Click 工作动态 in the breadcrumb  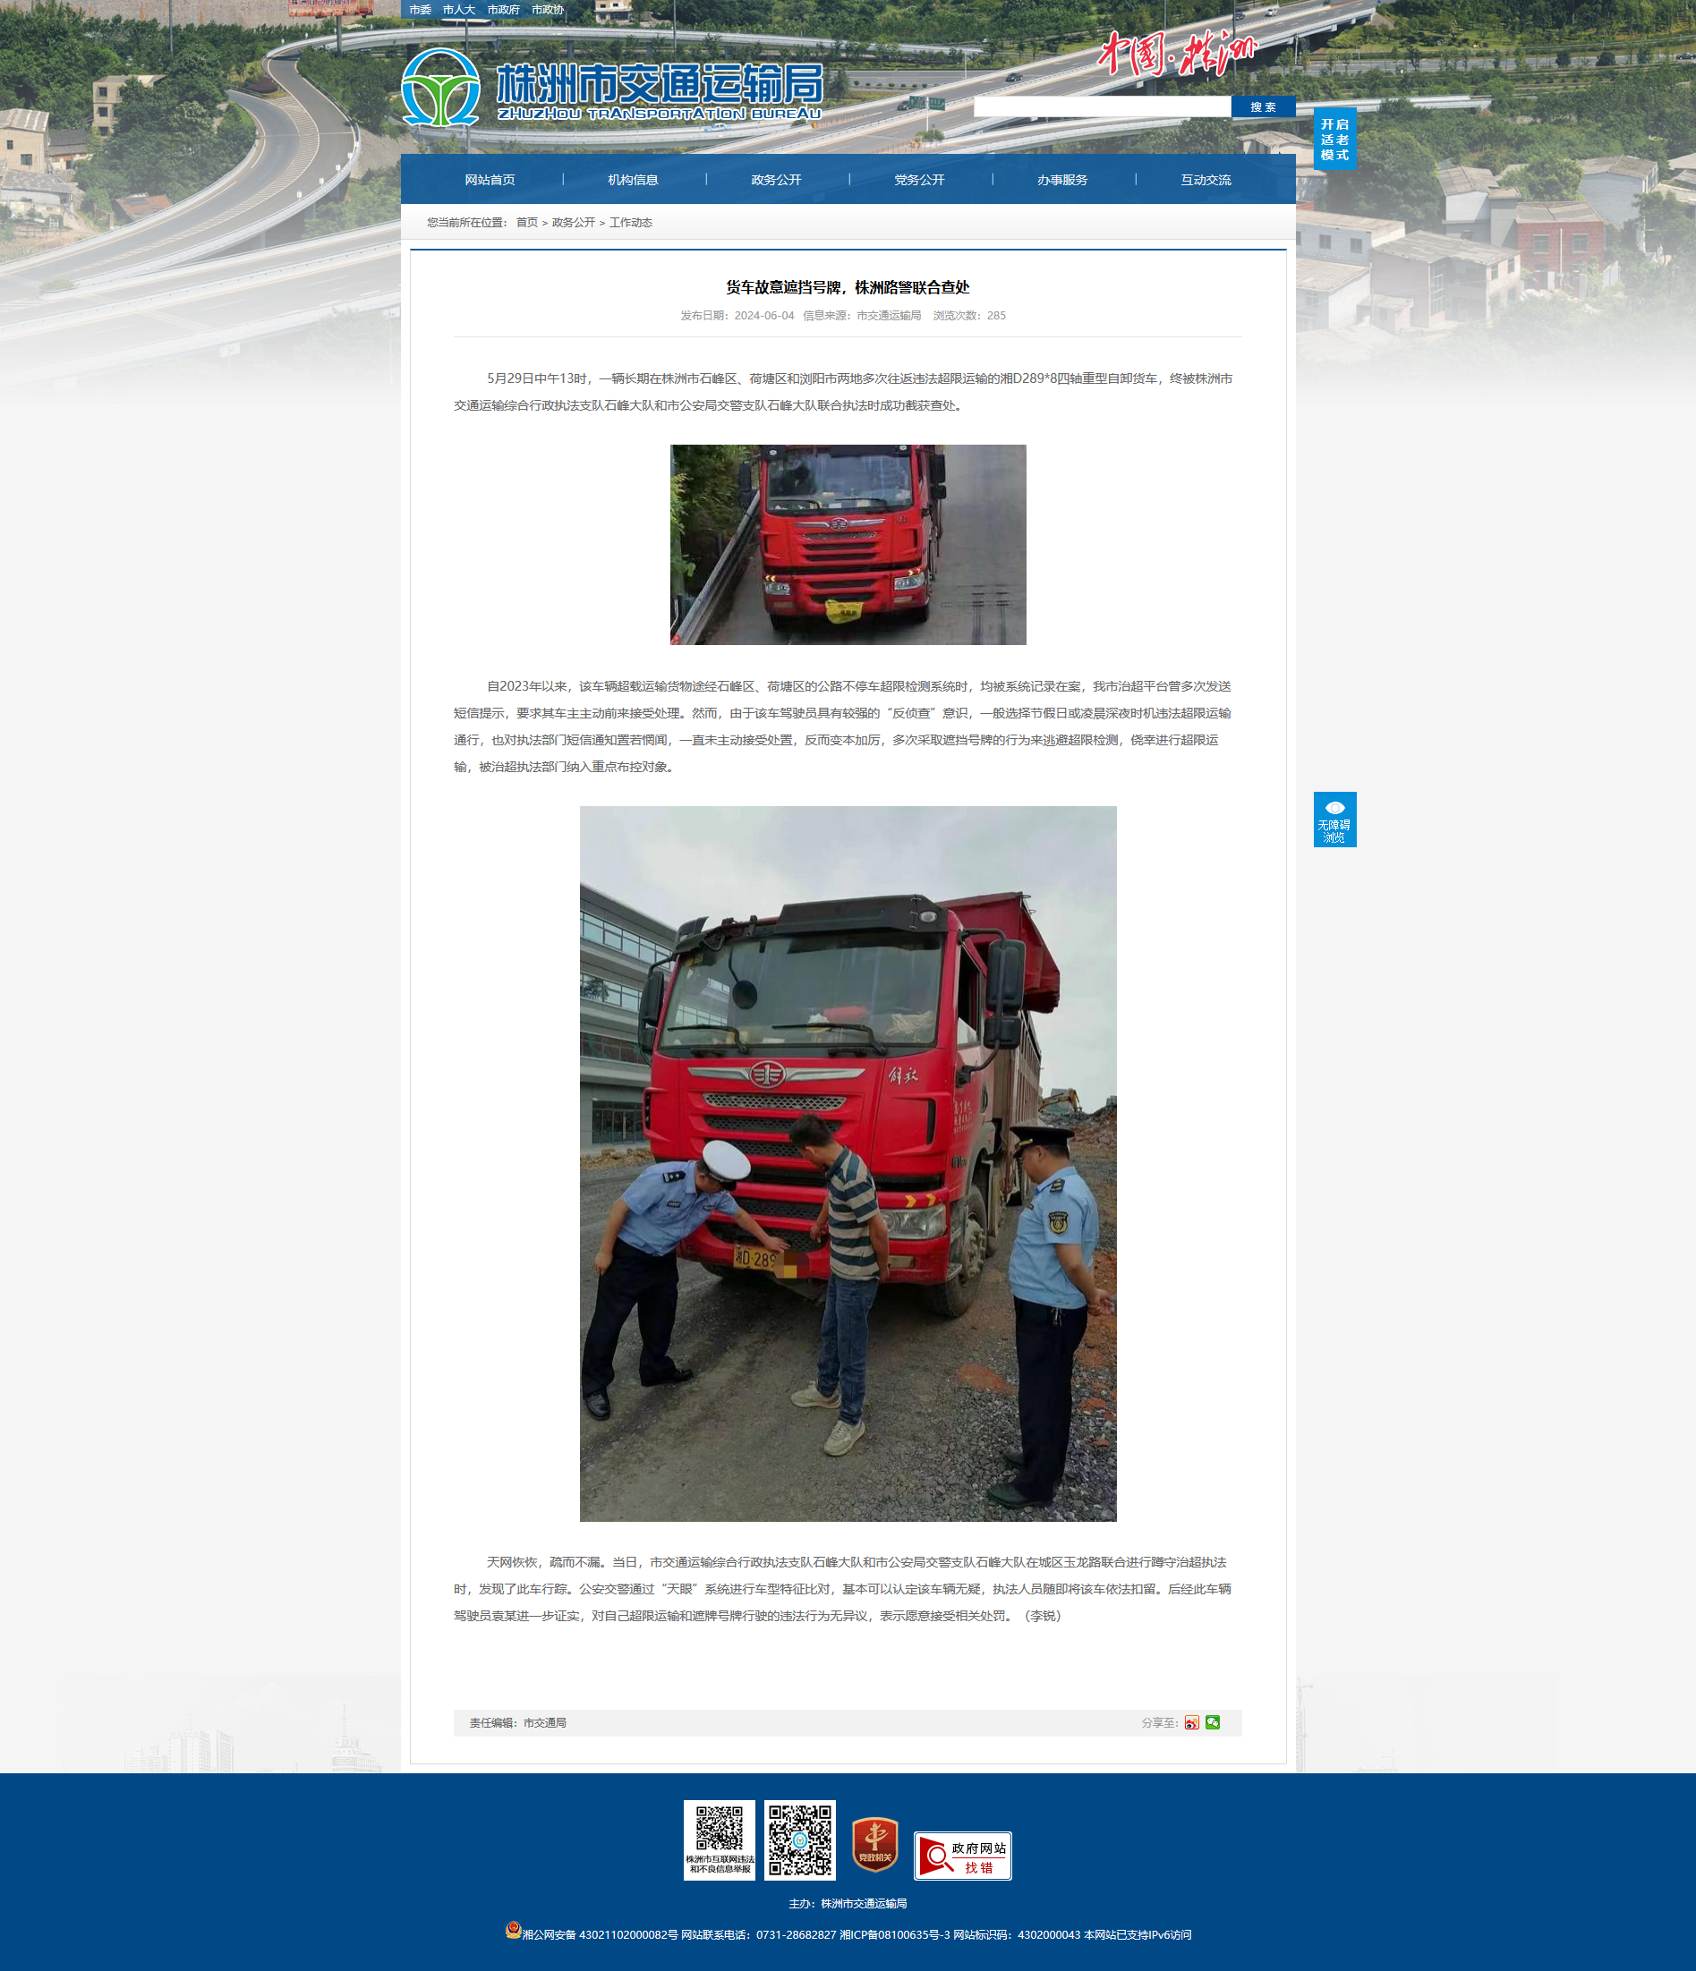click(631, 223)
